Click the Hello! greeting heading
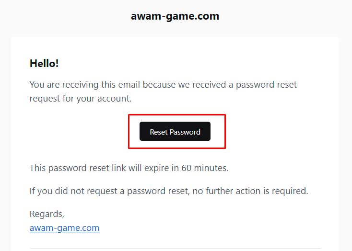The image size is (352, 251). 44,63
